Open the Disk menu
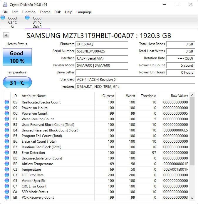The width and height of the screenshot is (198, 204). 58,12
